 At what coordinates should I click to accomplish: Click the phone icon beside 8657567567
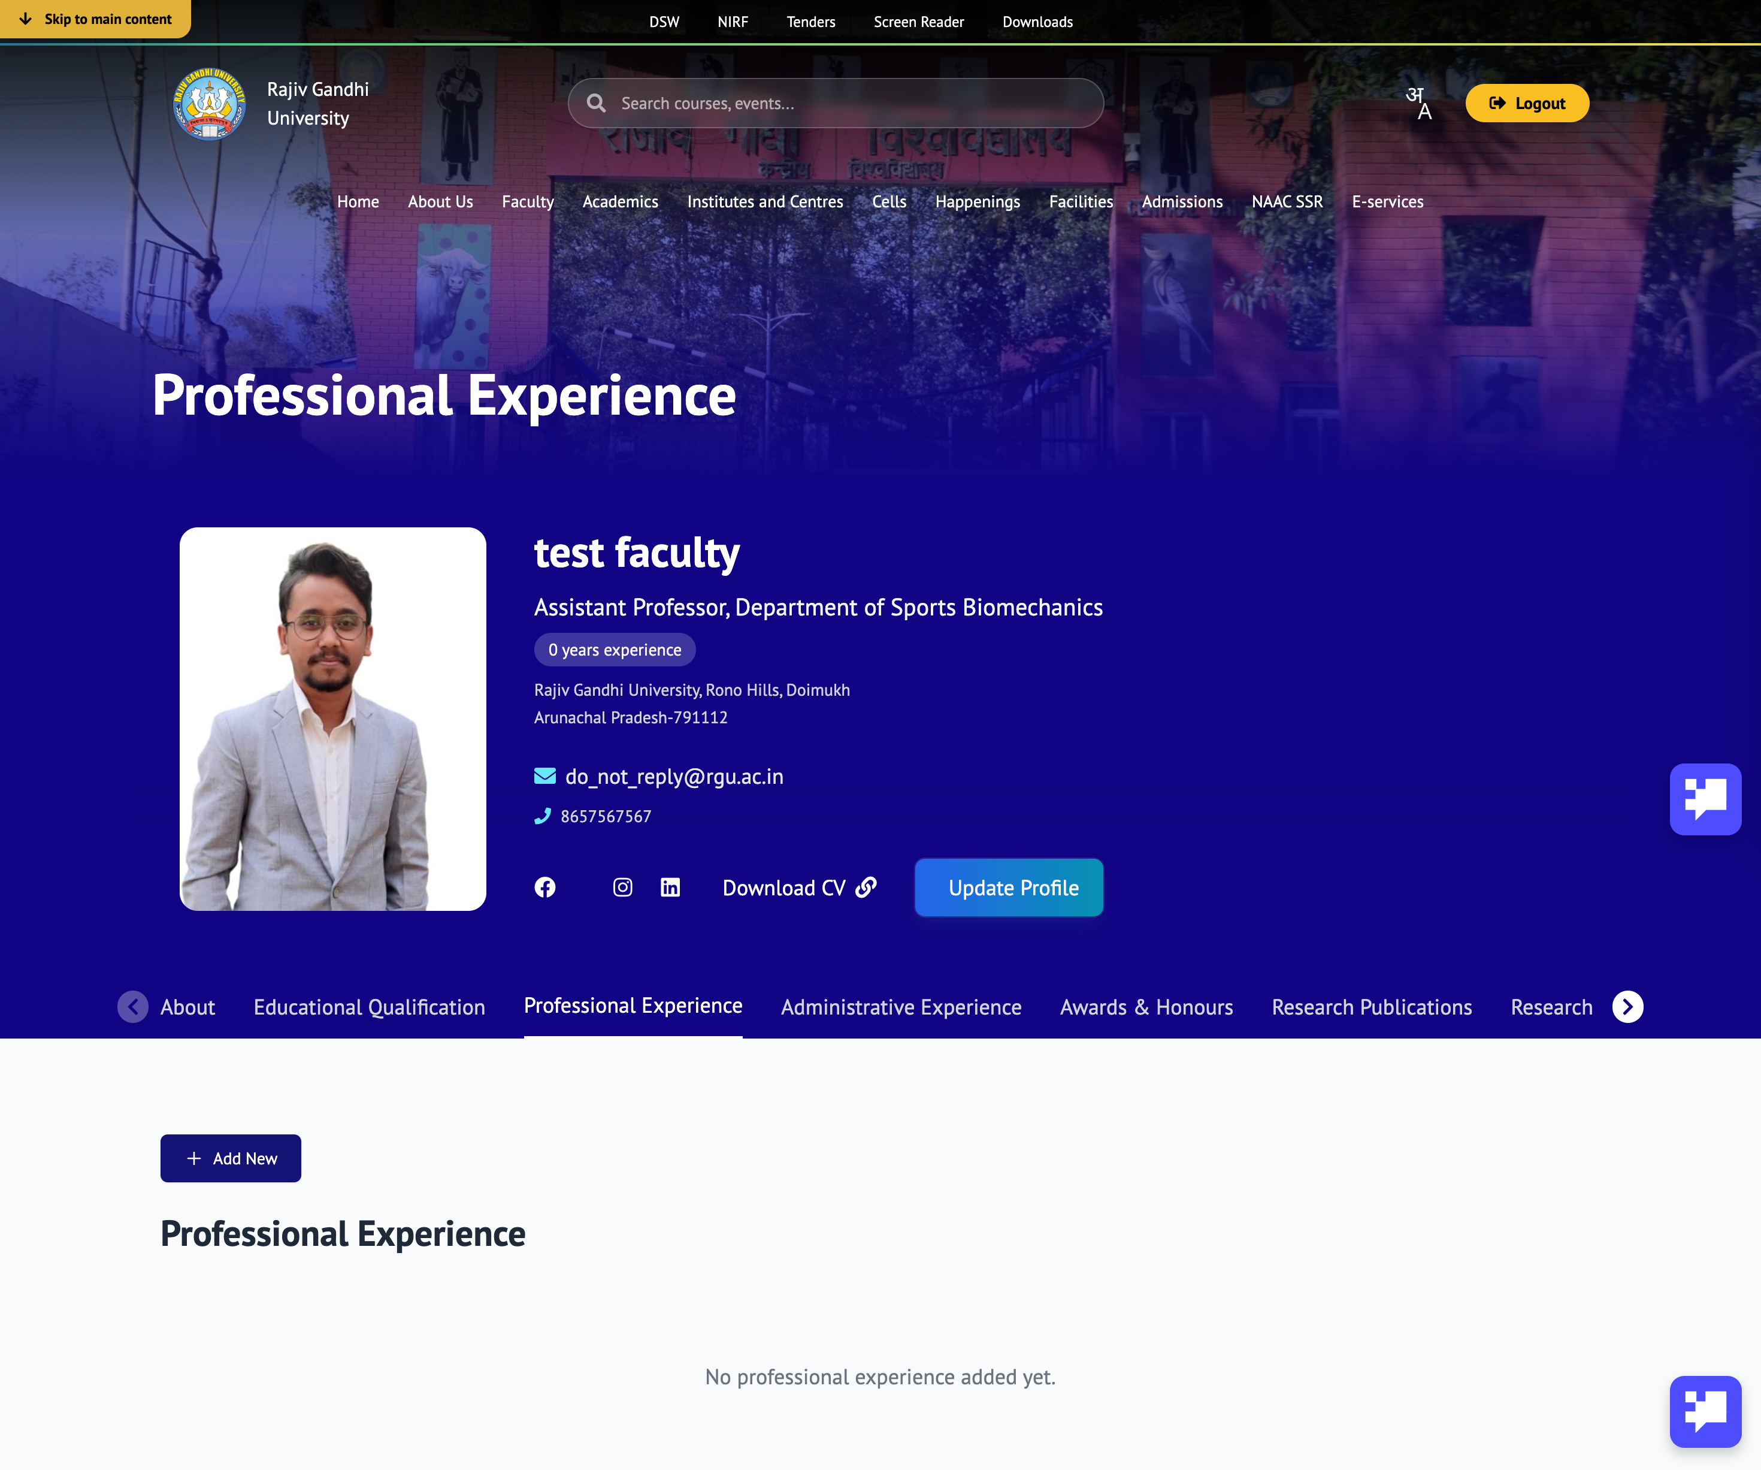pyautogui.click(x=543, y=816)
